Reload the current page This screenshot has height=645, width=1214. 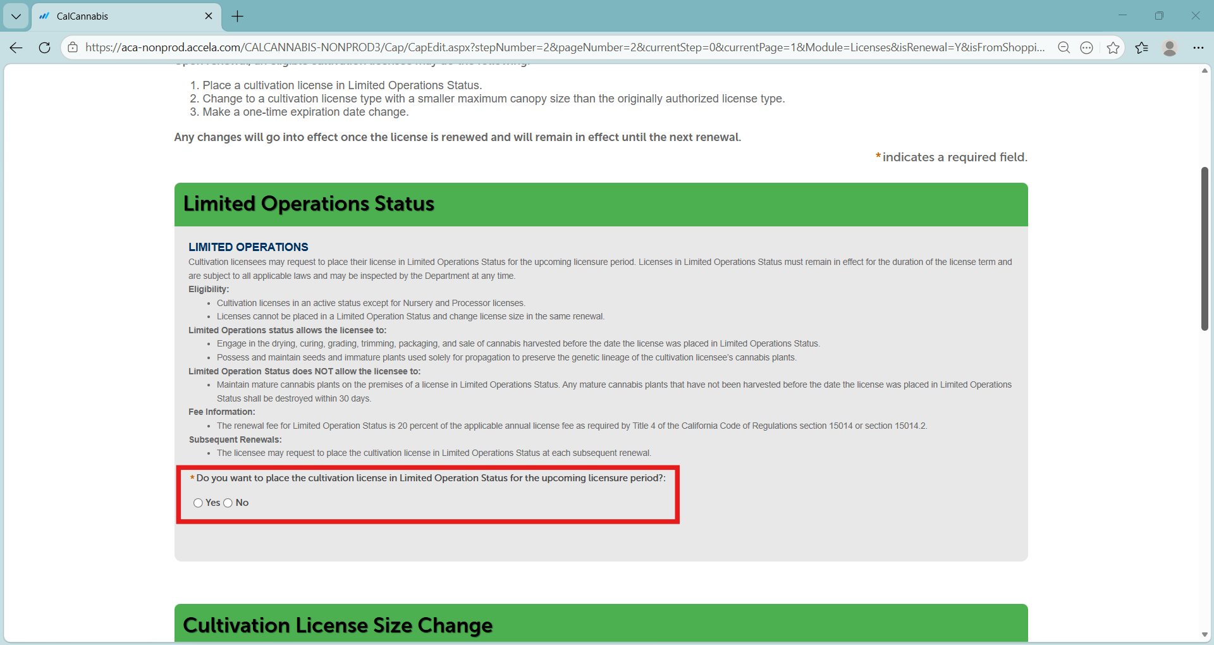click(44, 47)
